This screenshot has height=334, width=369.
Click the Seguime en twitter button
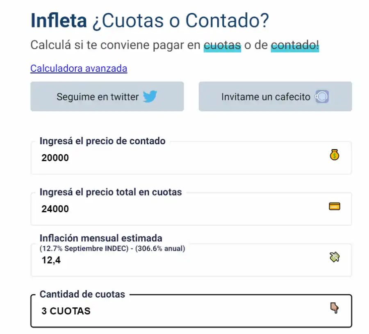pyautogui.click(x=107, y=97)
